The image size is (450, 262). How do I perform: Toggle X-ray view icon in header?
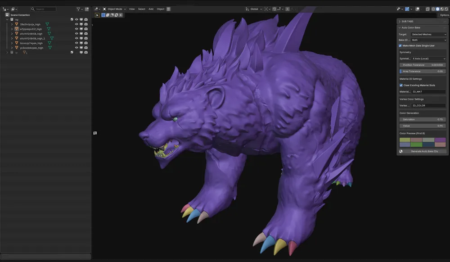[x=427, y=9]
